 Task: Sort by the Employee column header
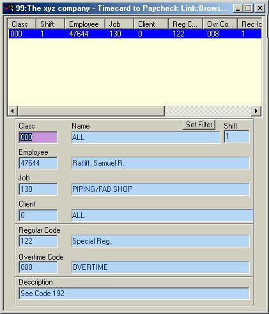pyautogui.click(x=85, y=24)
